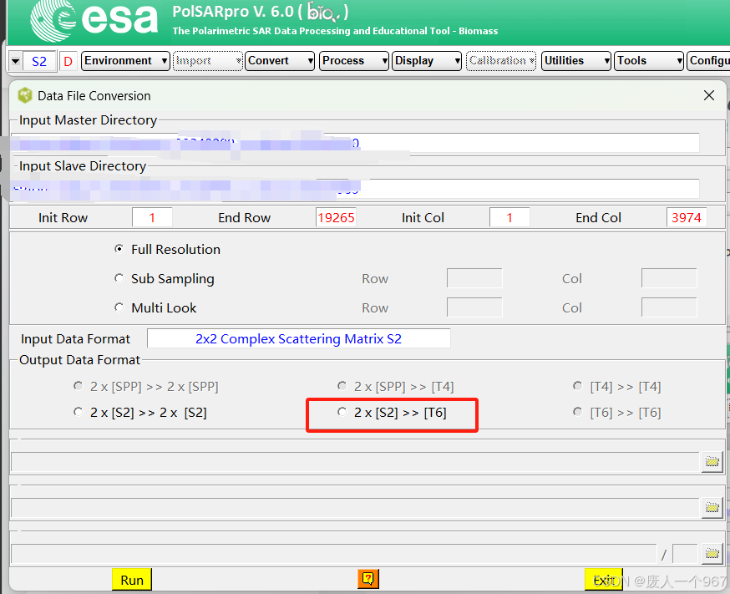
Task: Choose [T4] >> [T4] output format
Action: pos(578,386)
